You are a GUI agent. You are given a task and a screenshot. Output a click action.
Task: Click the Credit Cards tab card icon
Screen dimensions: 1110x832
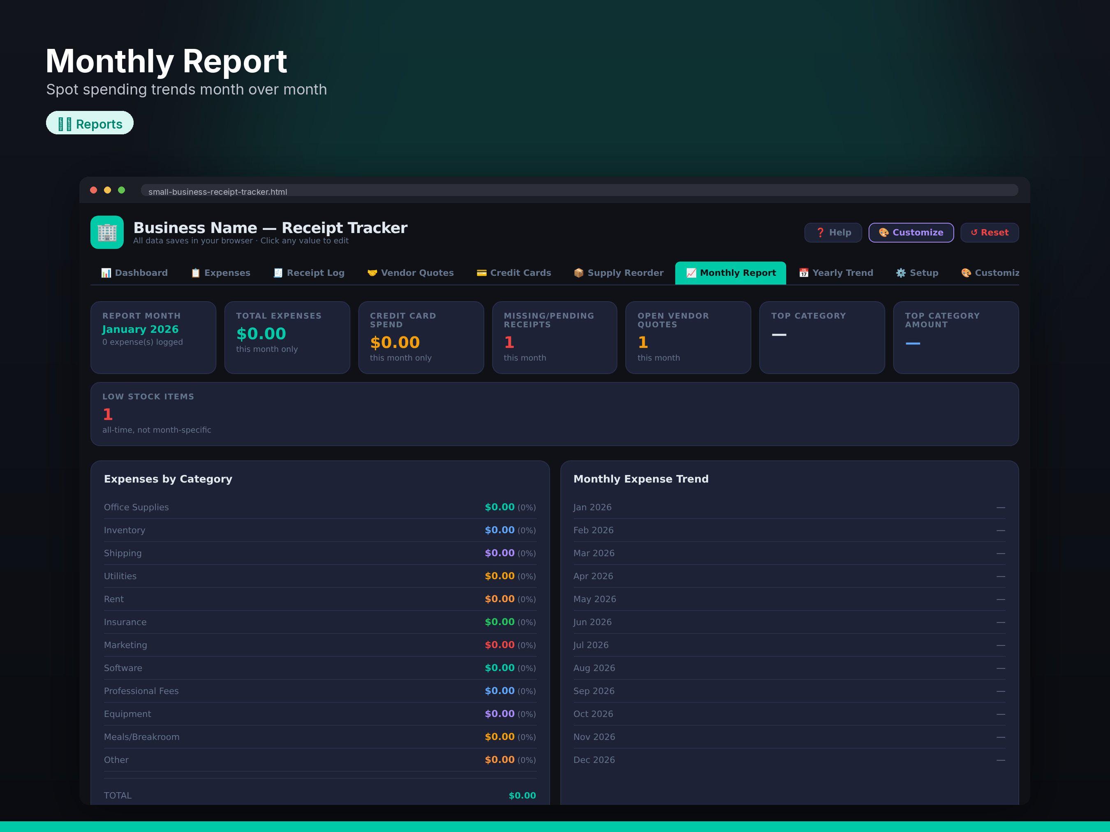click(481, 273)
